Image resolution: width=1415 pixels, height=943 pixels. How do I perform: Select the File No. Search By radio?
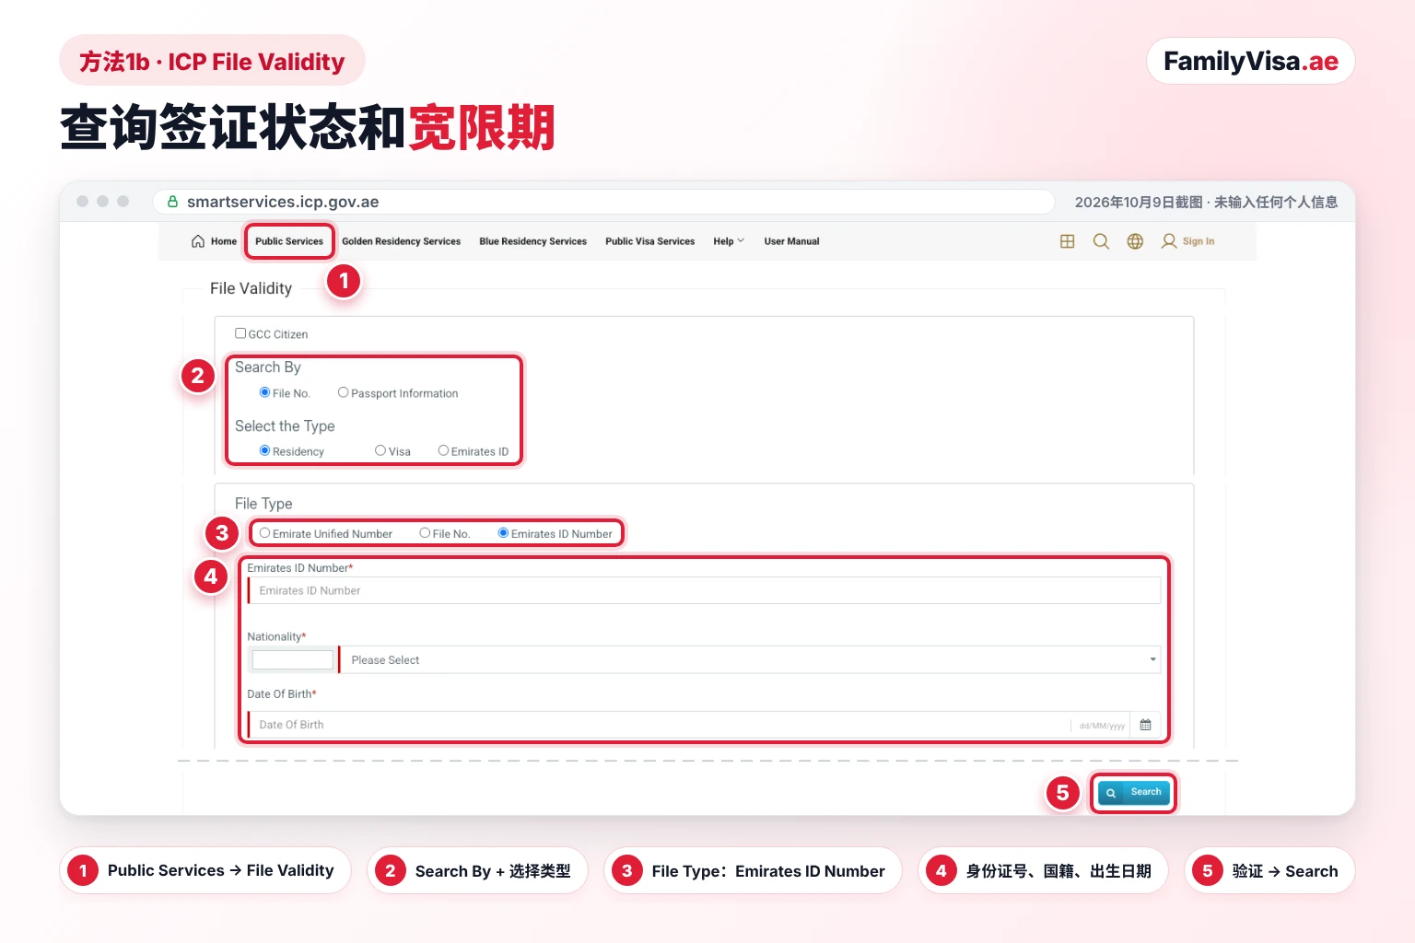point(264,392)
